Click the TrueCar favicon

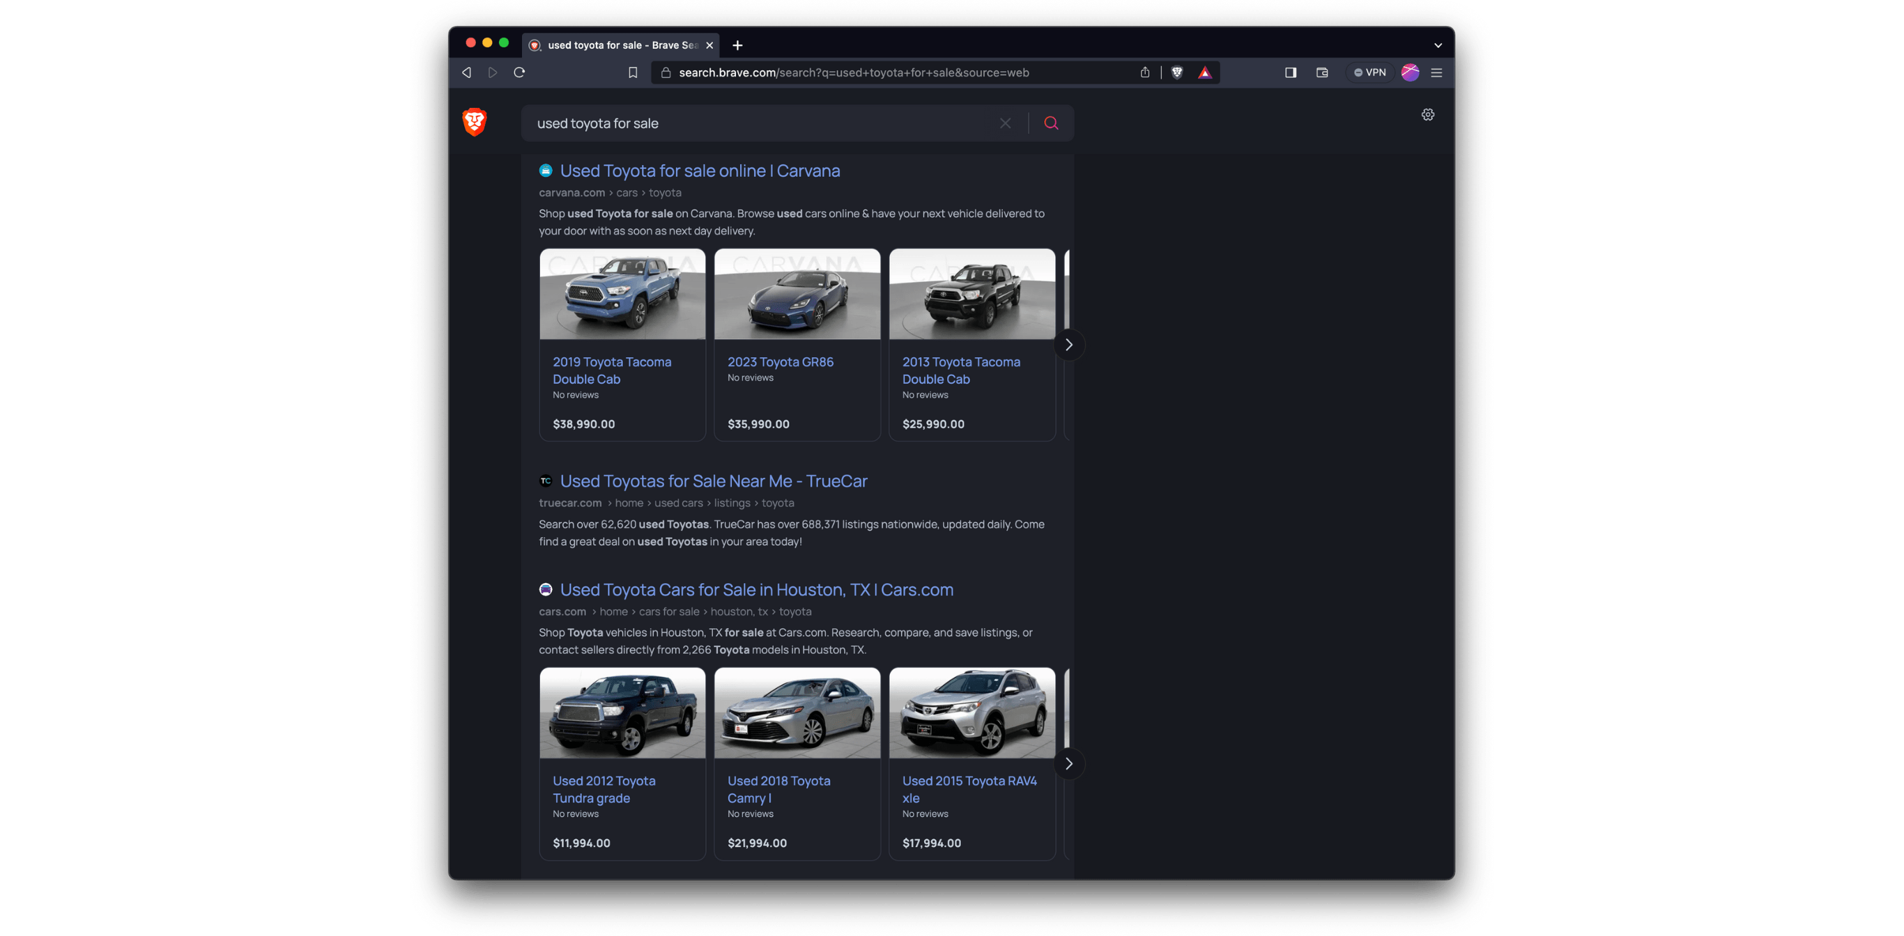point(546,481)
